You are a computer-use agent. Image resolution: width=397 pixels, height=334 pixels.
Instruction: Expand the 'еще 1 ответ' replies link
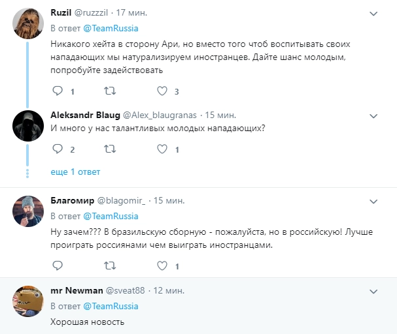point(75,172)
